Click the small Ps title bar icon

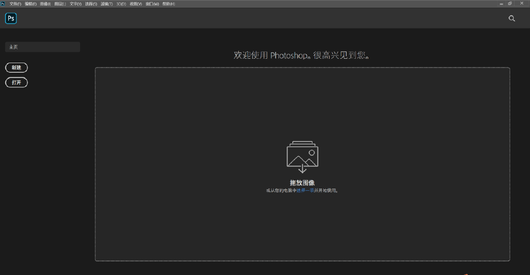pyautogui.click(x=3, y=3)
